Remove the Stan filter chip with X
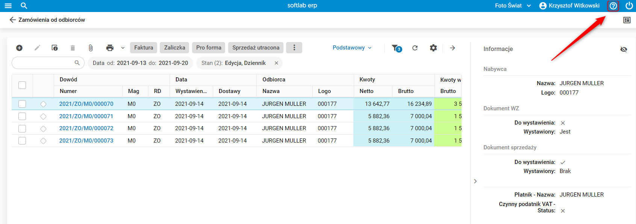 (276, 63)
